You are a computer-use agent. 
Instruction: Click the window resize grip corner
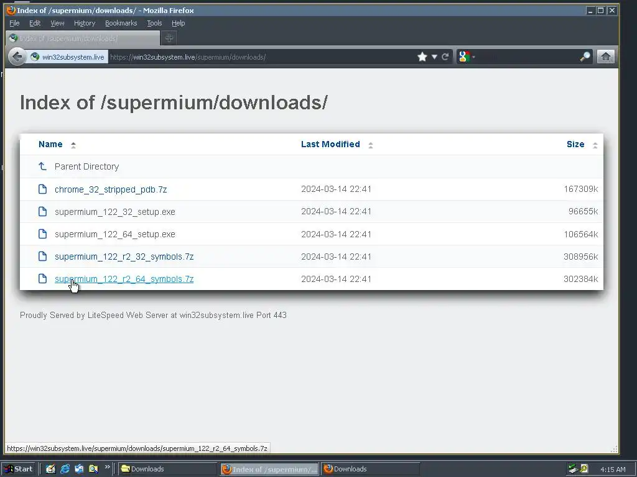pyautogui.click(x=614, y=449)
